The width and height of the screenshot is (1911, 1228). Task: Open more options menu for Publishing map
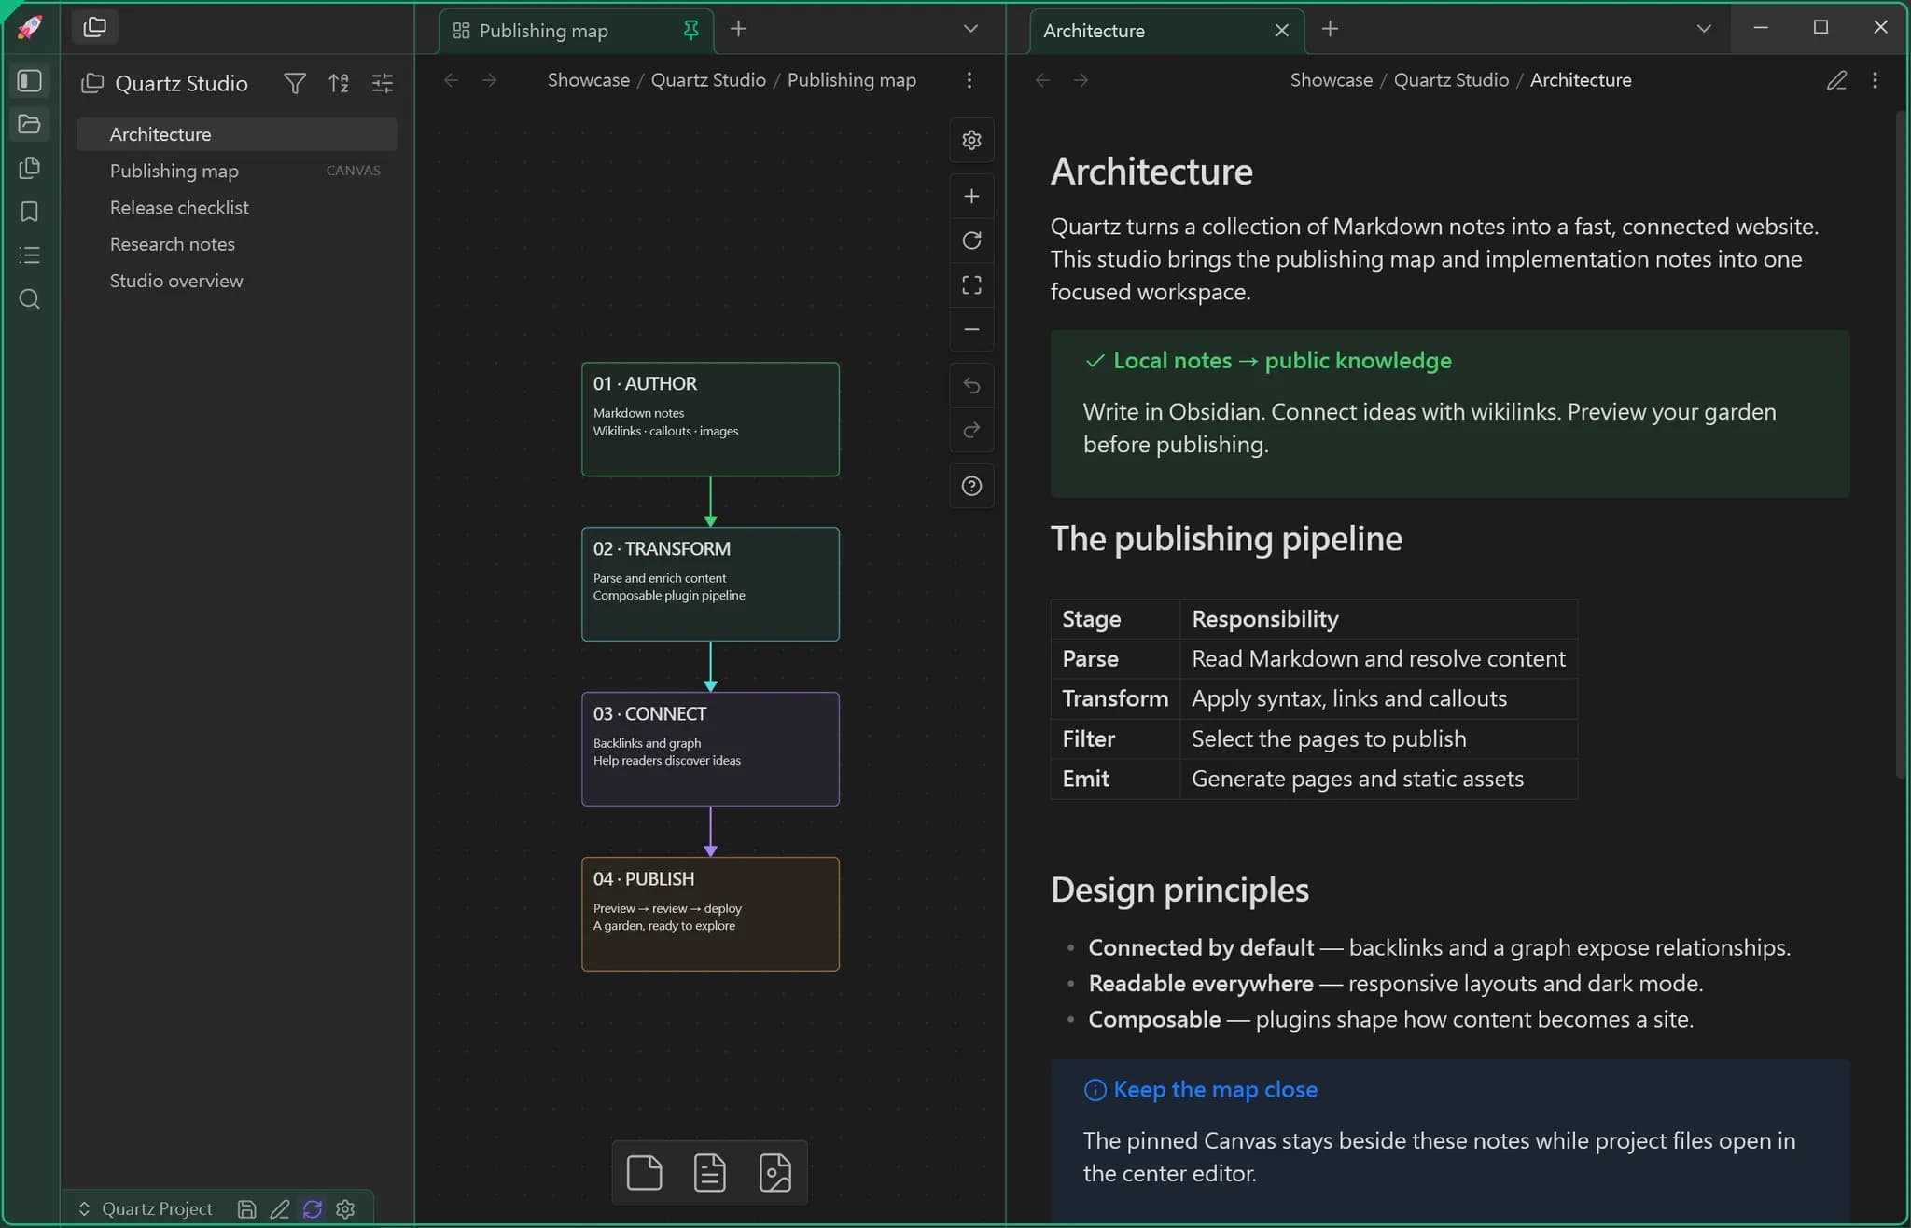click(x=969, y=81)
